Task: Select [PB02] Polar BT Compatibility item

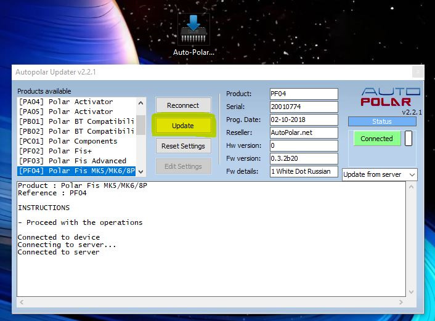Action: click(76, 131)
